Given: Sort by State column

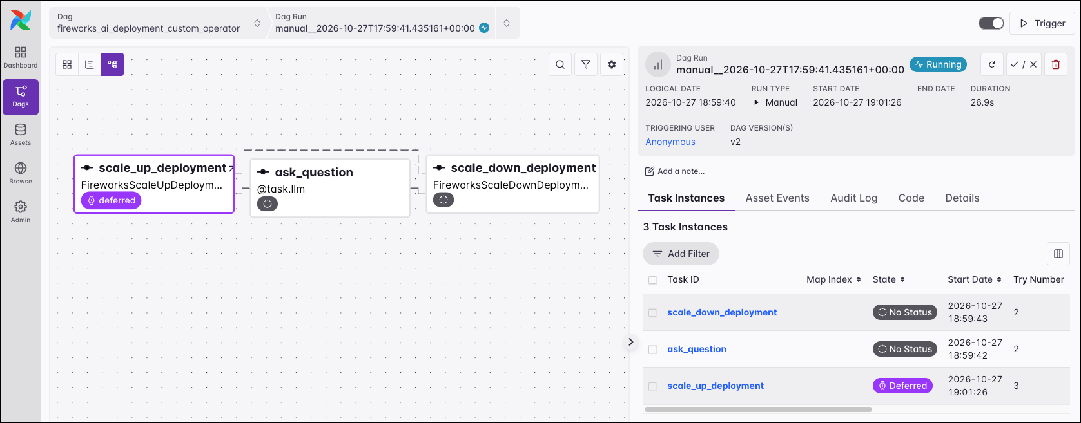Looking at the screenshot, I should (889, 279).
